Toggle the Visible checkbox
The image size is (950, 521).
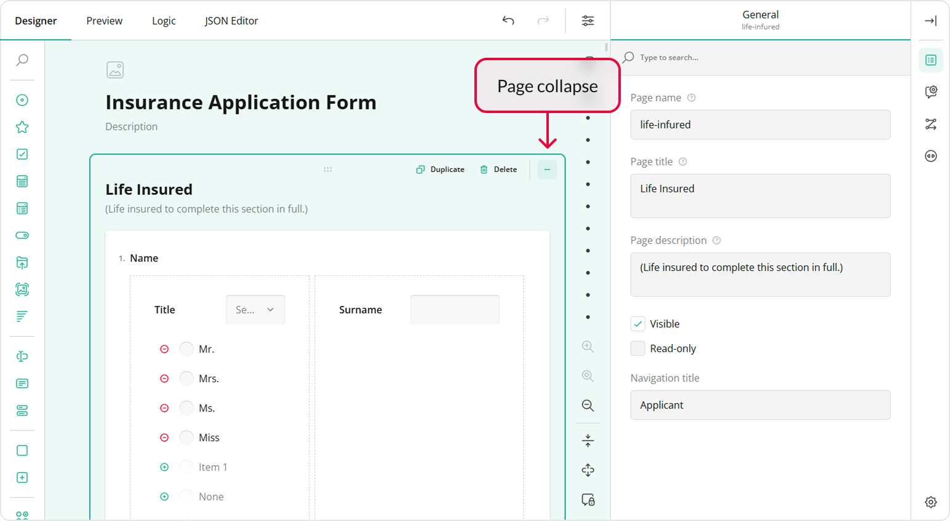tap(638, 324)
